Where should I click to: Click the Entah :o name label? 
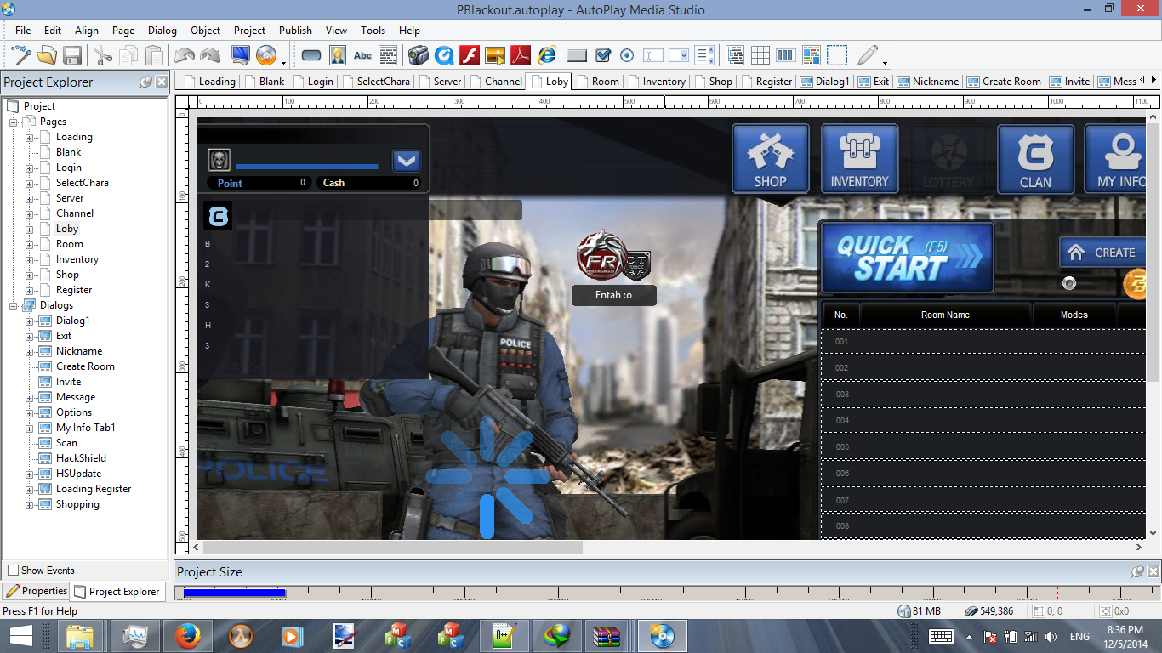click(x=614, y=295)
